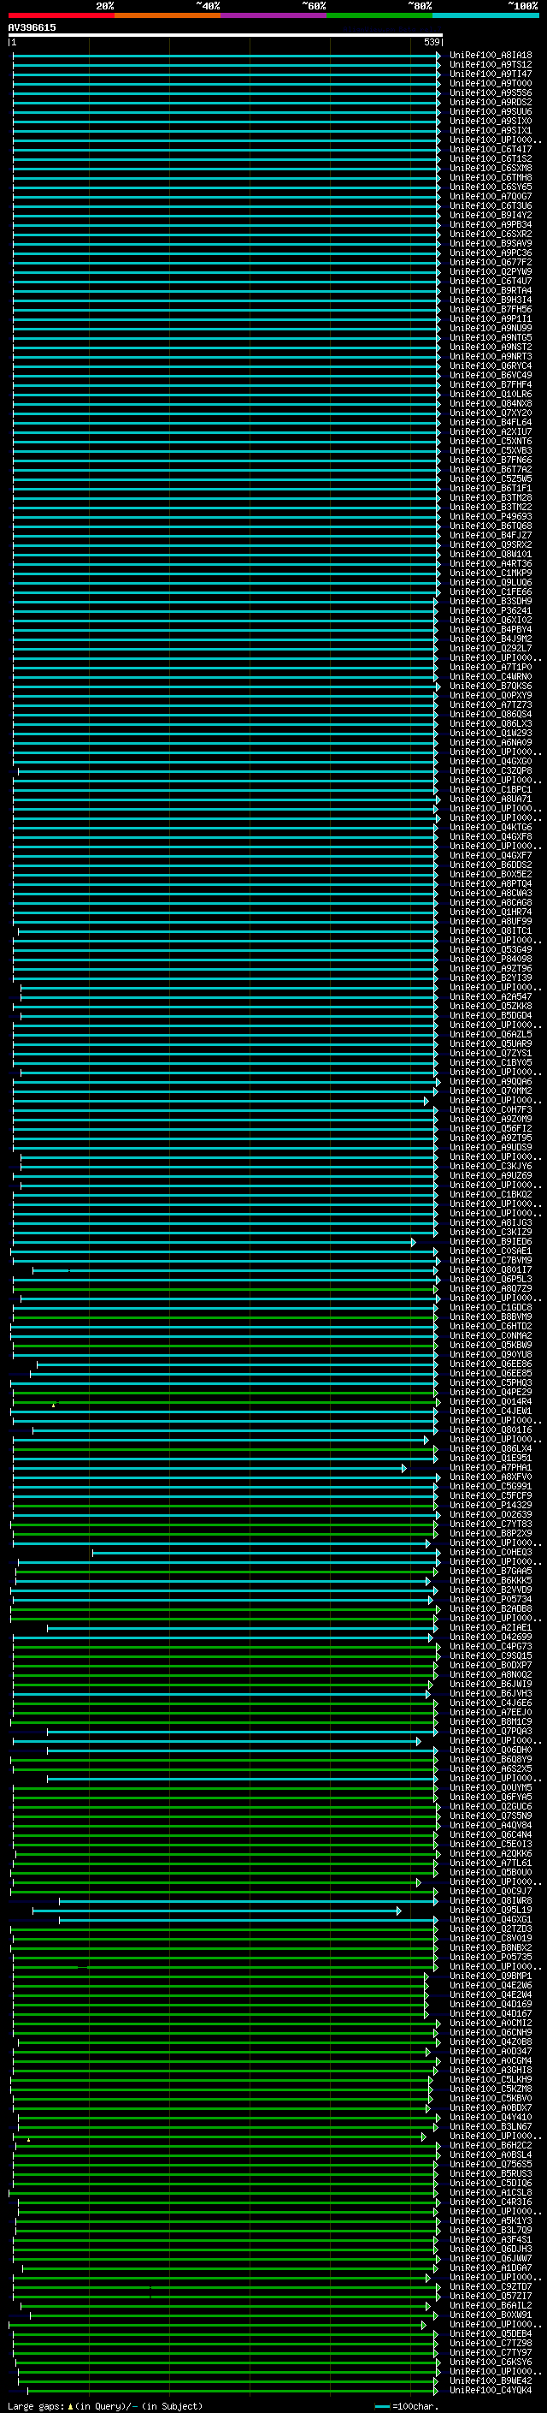The image size is (547, 2413).
Task: Select hit label UniRef100_B6AIL2
Action: [x=490, y=2305]
